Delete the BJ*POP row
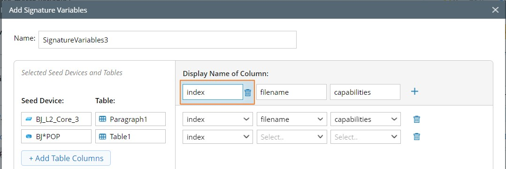 click(417, 137)
